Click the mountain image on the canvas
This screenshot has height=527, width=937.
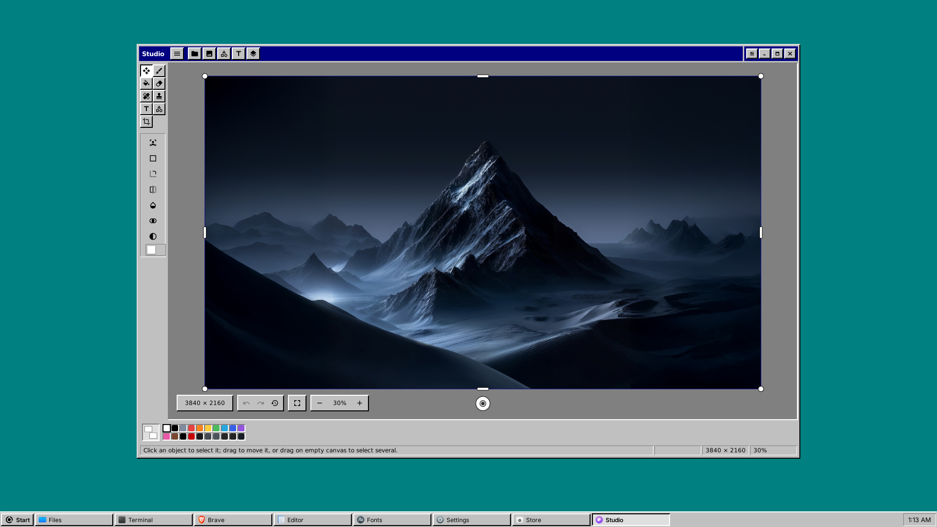tap(483, 232)
